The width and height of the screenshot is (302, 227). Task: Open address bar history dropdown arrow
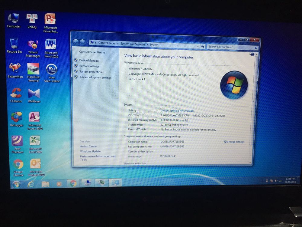[x=198, y=46]
